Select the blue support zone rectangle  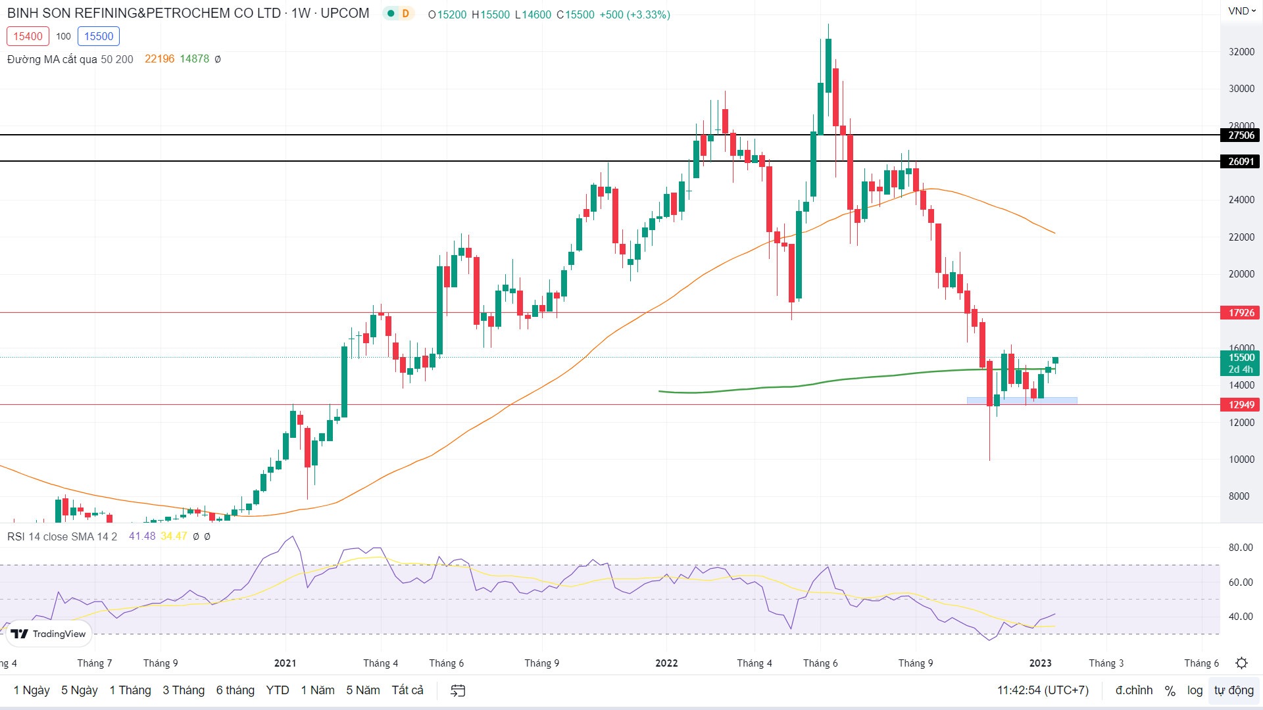pos(1022,400)
